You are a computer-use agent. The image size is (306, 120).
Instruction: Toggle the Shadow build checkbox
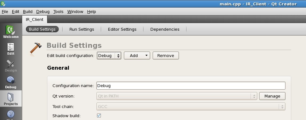click(x=99, y=116)
